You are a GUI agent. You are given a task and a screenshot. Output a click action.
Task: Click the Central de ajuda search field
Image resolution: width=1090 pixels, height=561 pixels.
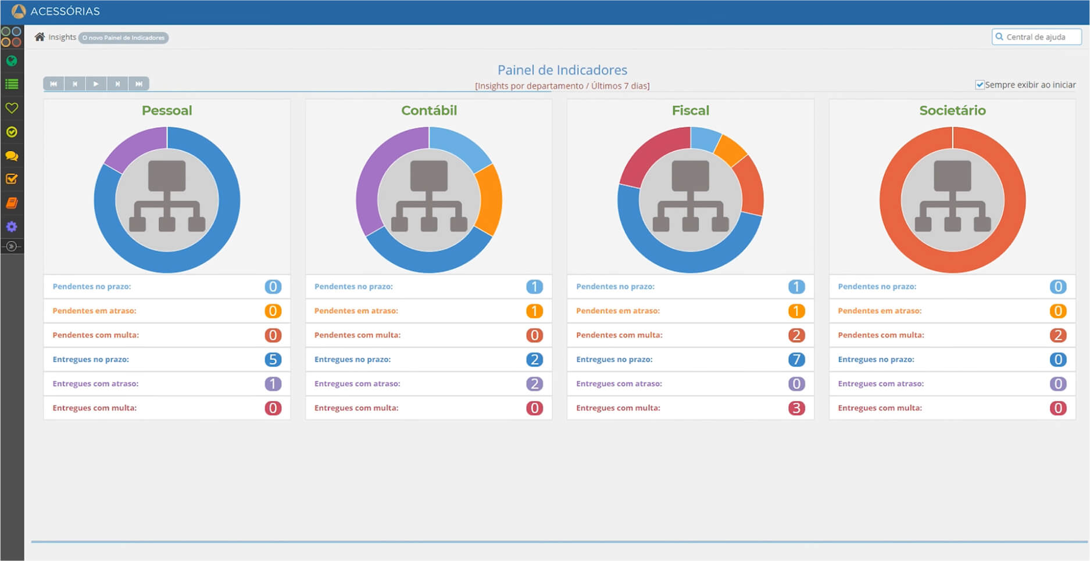(1037, 37)
